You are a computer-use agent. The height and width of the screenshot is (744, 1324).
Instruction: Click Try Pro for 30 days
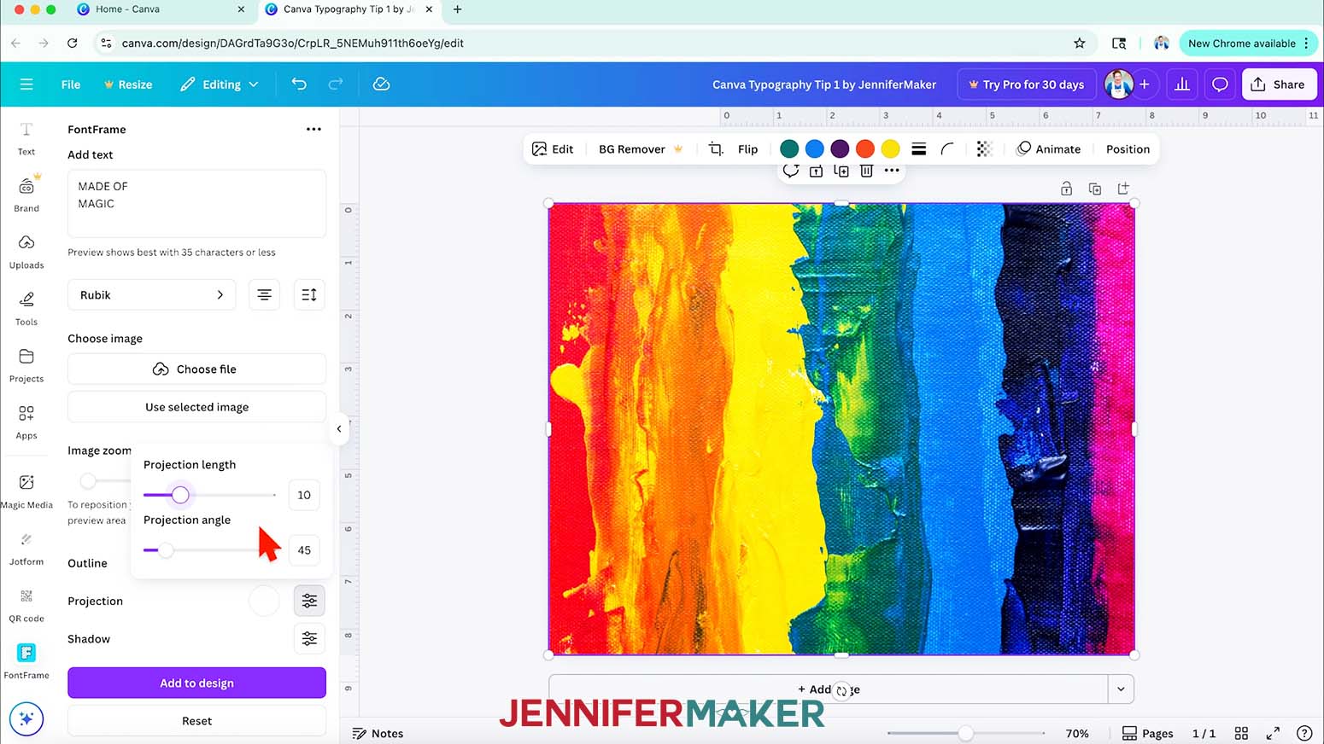coord(1026,84)
